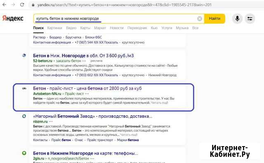Open search settings sliders icon
This screenshot has width=264, height=163.
tap(250, 19)
